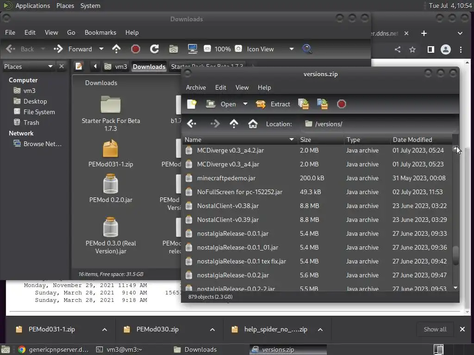474x355 pixels.
Task: Open Help menu in versions.zip window
Action: [x=264, y=87]
